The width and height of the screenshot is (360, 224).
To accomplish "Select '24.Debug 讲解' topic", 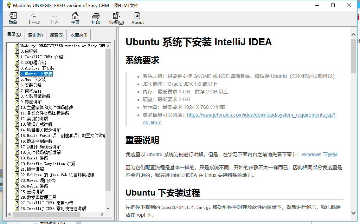I will point(34,186).
